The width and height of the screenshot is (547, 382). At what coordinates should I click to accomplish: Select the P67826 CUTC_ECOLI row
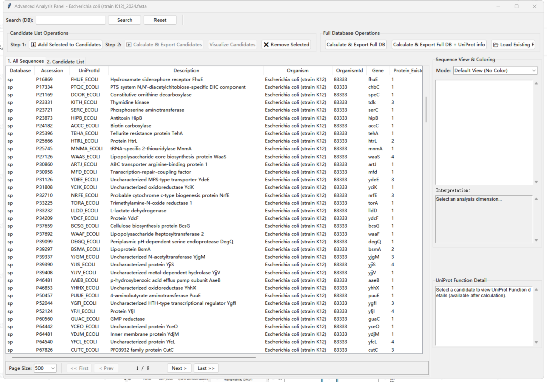pyautogui.click(x=214, y=350)
